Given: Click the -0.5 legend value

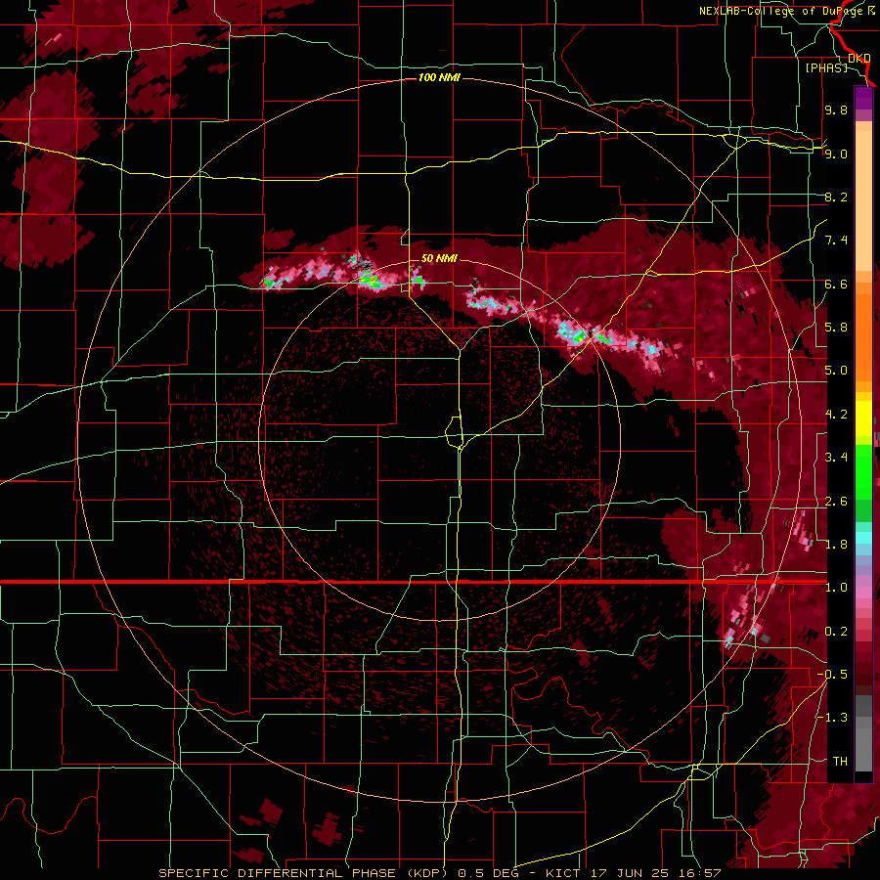Looking at the screenshot, I should [833, 675].
